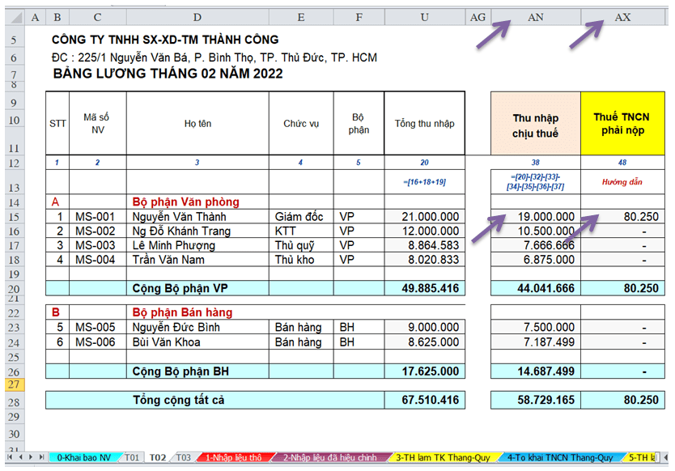Select the grand total cell 67.510.416
The image size is (675, 471).
point(424,400)
